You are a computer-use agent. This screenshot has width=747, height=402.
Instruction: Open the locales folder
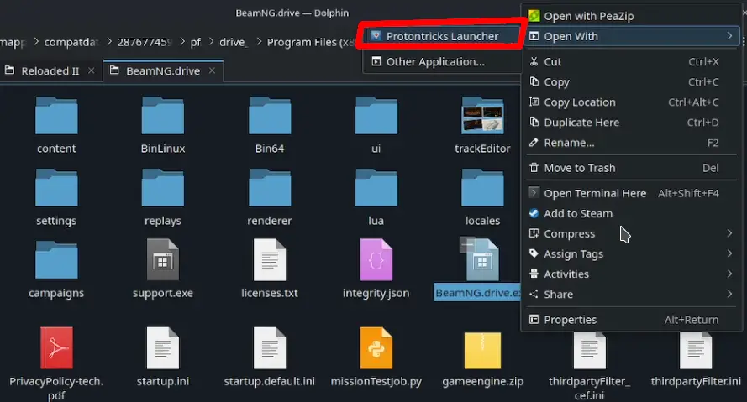coord(482,188)
